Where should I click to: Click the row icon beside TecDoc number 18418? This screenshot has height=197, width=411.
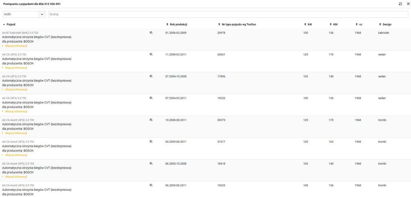pos(151,163)
